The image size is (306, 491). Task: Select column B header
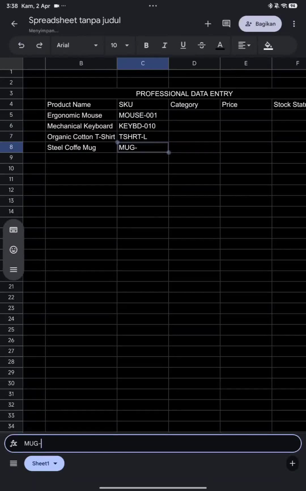point(81,64)
